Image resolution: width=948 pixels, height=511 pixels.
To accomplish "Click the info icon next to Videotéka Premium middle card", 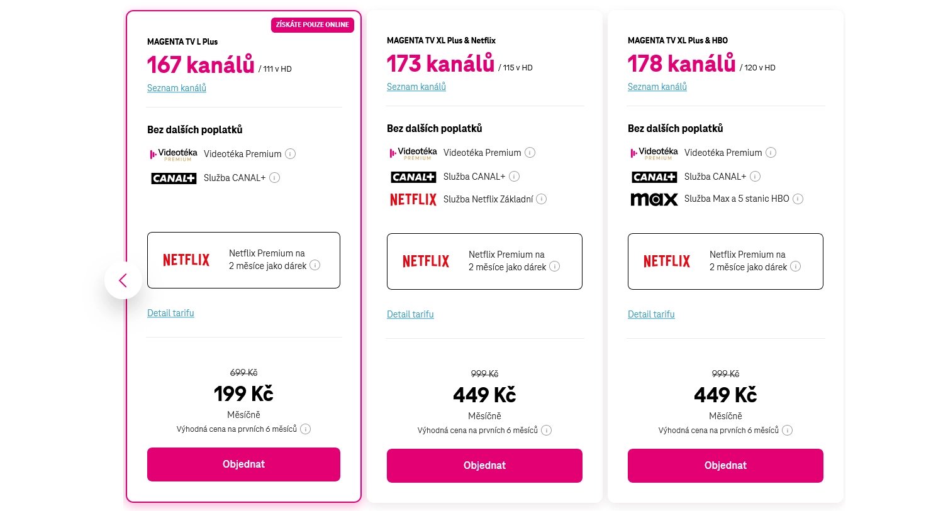I will click(x=530, y=152).
